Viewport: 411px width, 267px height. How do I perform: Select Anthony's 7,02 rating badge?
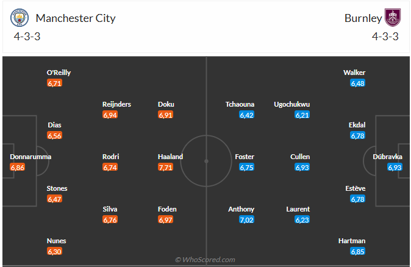[x=246, y=219]
